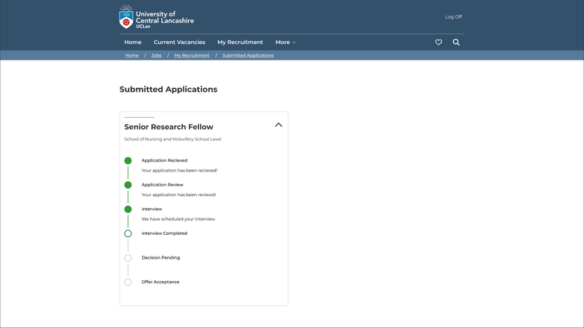Screen dimensions: 584x328
Task: Click the Log Off link
Action: pos(453,16)
